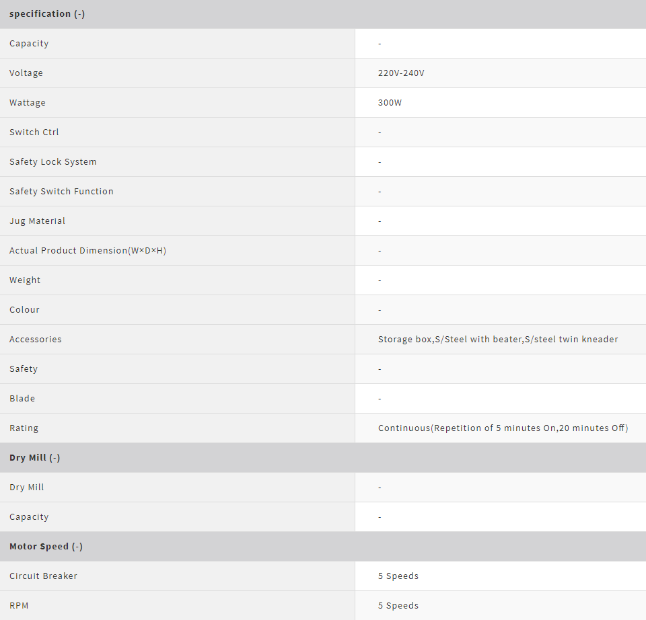Click Actual Product Dimension(W×D×H) label
This screenshot has height=620, width=646.
[x=87, y=251]
